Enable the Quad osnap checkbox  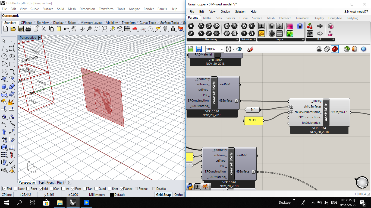(96, 189)
